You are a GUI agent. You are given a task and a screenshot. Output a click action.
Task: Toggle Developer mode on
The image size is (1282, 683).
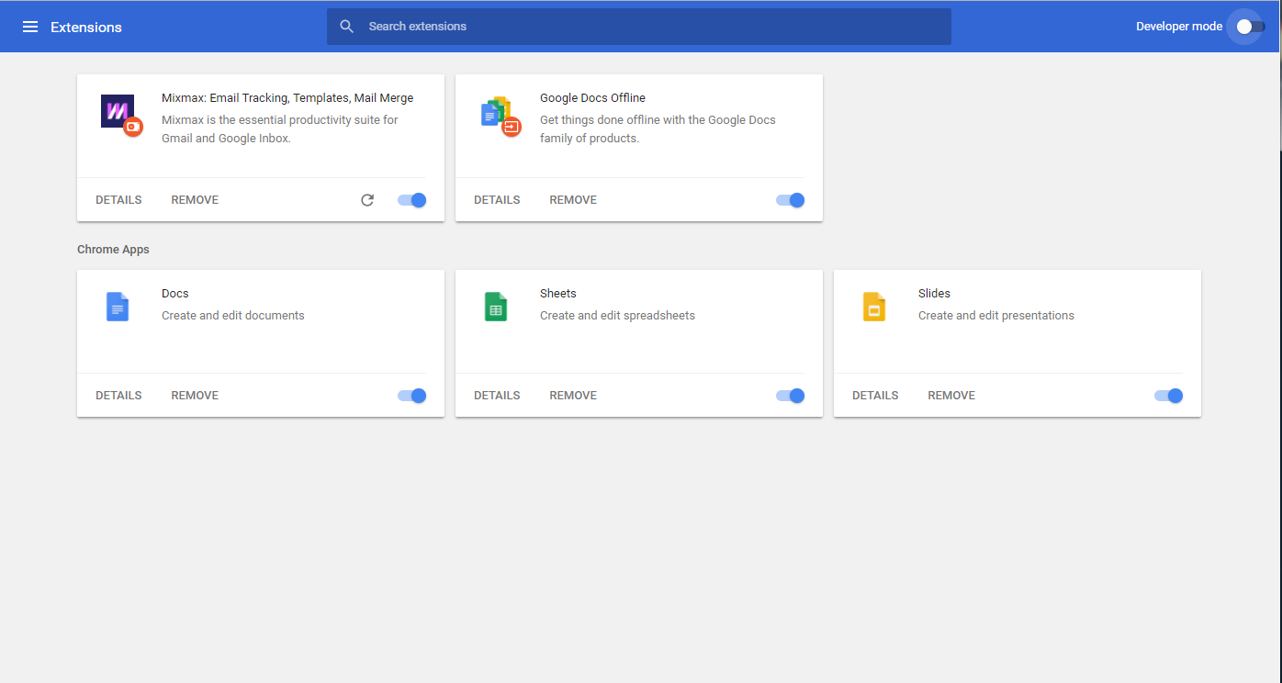(x=1250, y=27)
